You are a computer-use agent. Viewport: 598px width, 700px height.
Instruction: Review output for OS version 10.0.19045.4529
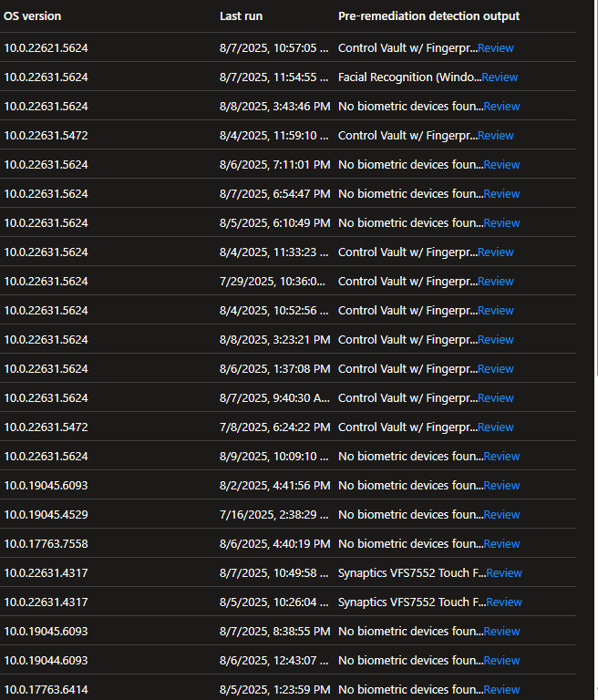(x=501, y=515)
